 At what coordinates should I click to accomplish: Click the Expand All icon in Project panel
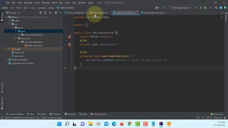coord(45,13)
